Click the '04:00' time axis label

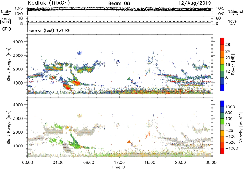[x=58, y=163]
